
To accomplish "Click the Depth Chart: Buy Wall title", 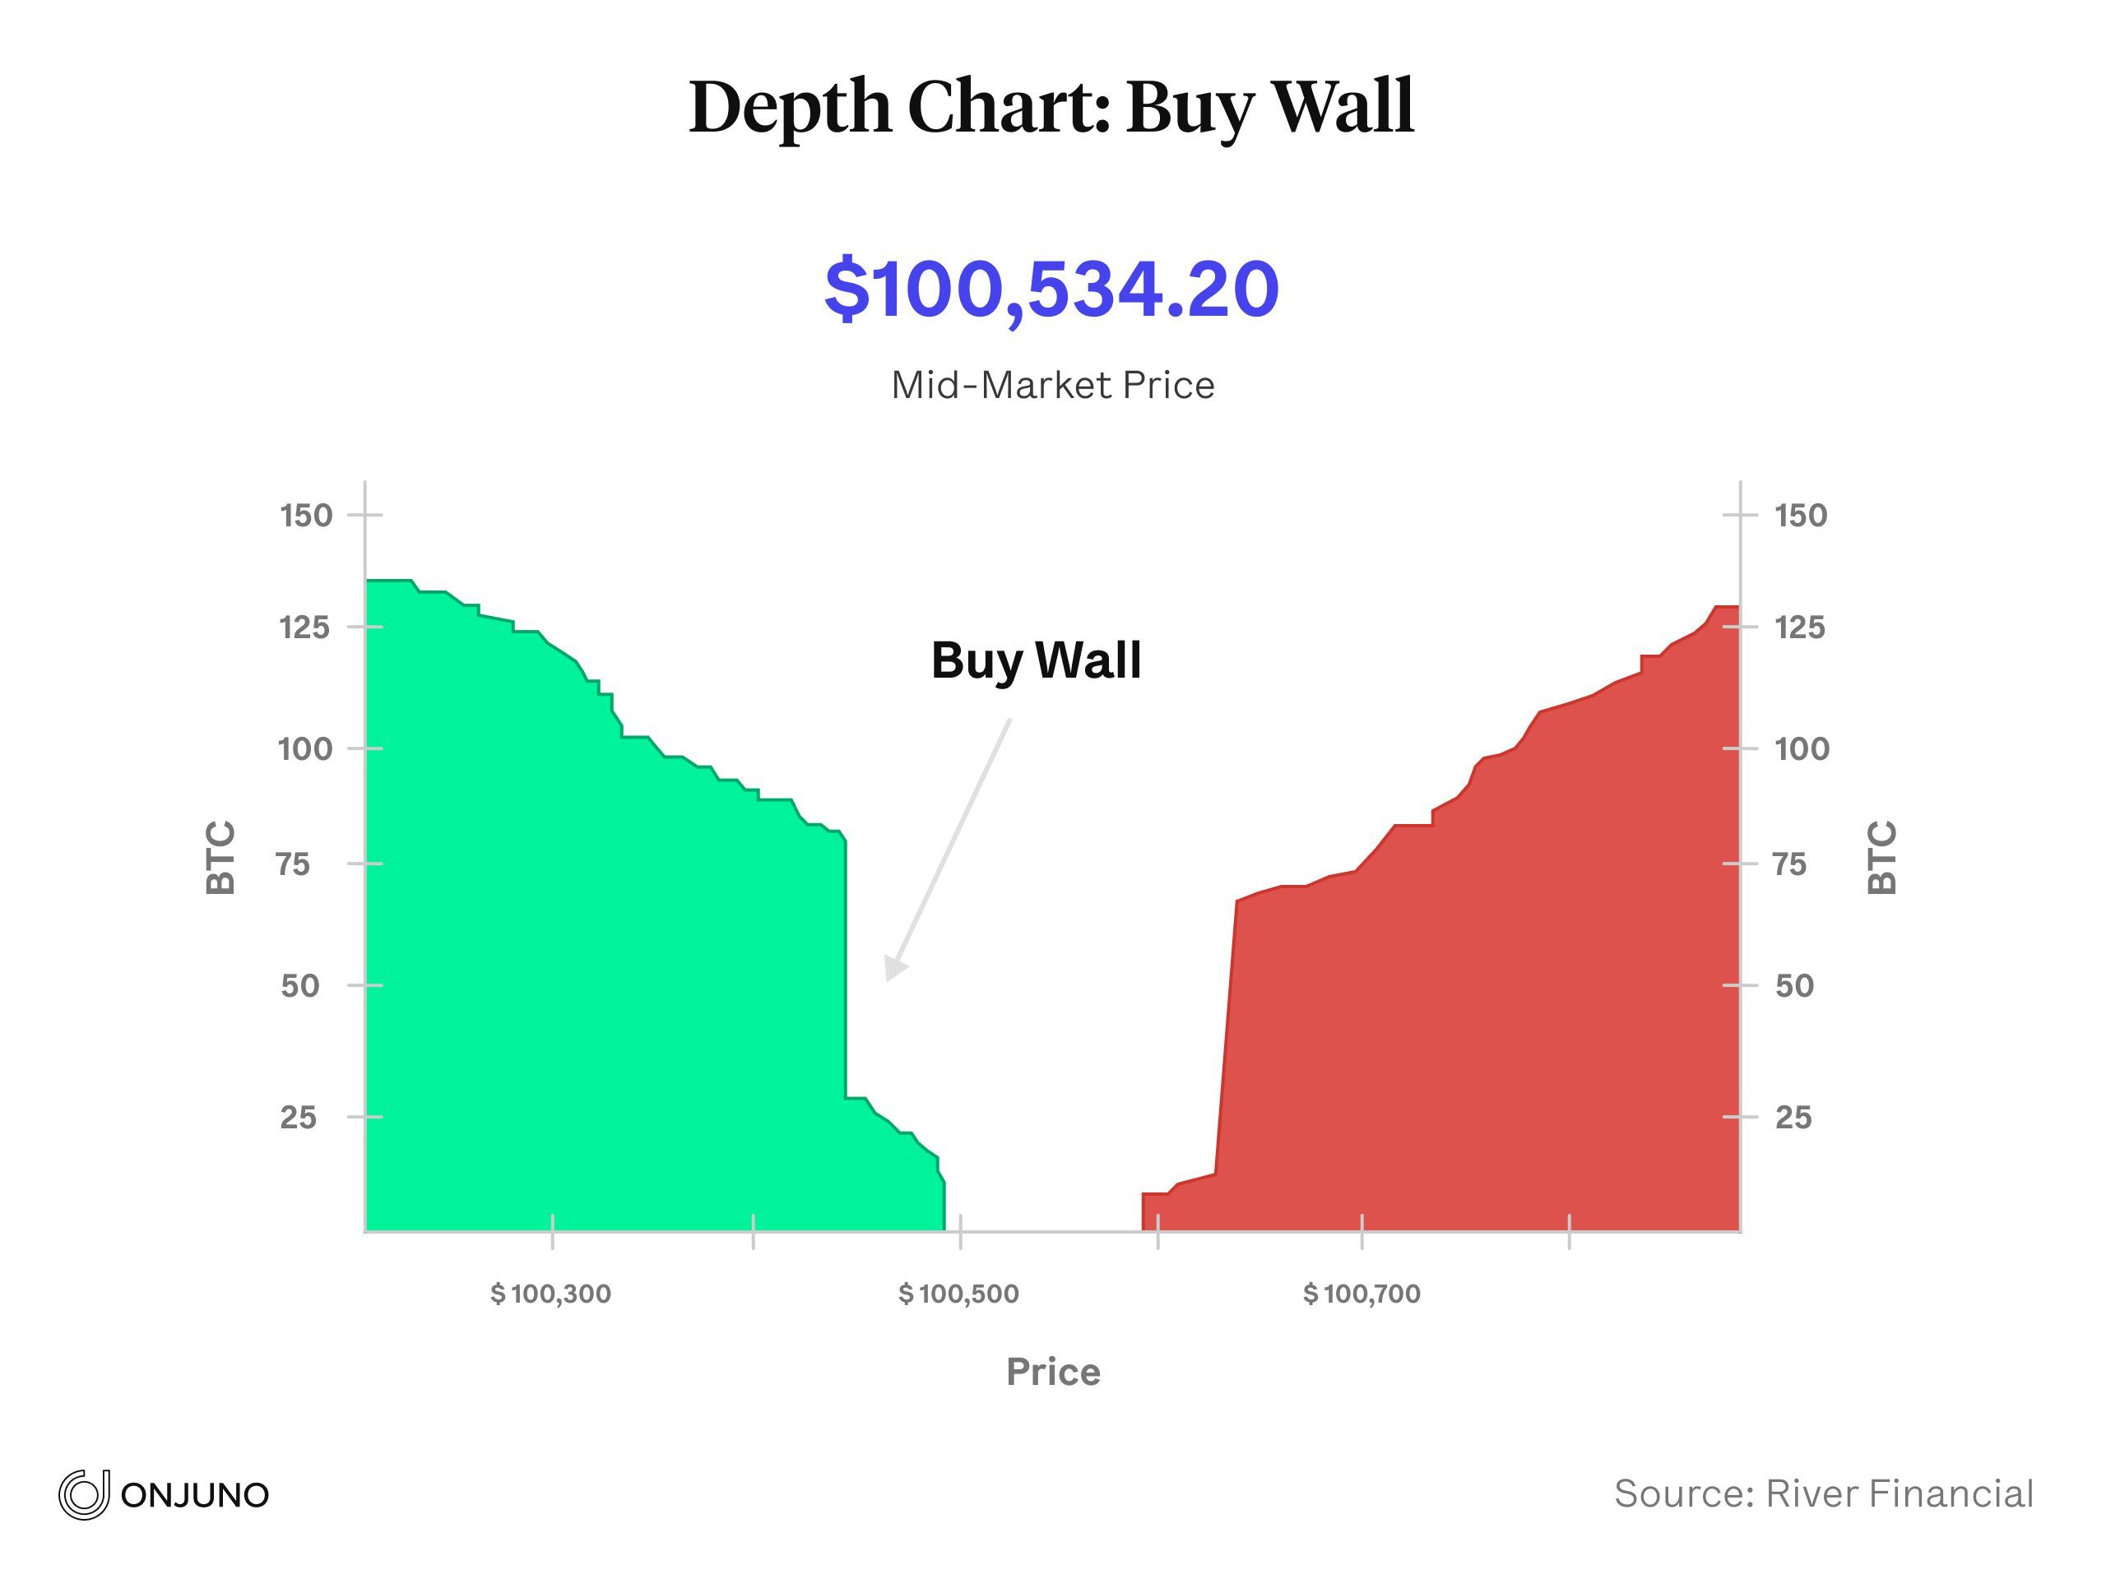I will click(1051, 107).
